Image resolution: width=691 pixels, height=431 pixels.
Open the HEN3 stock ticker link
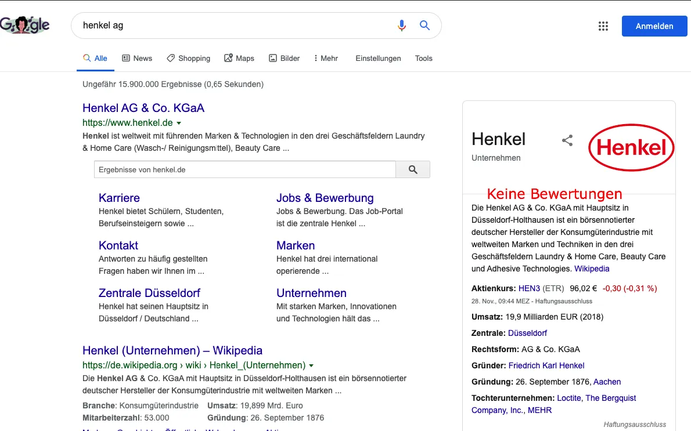[529, 288]
